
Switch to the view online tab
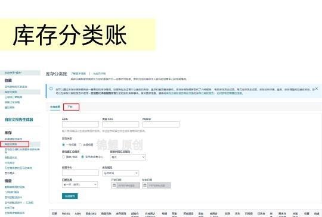[x=55, y=107]
